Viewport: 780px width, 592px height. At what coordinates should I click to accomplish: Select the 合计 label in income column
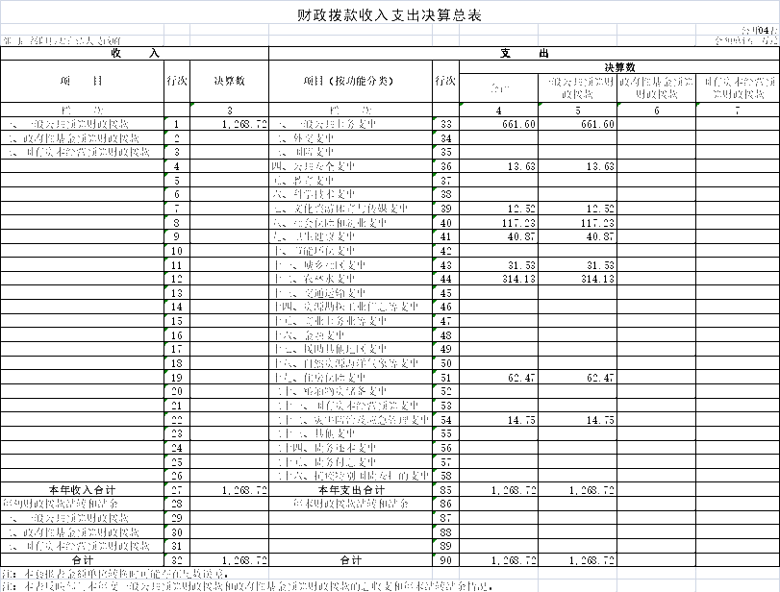click(x=82, y=559)
